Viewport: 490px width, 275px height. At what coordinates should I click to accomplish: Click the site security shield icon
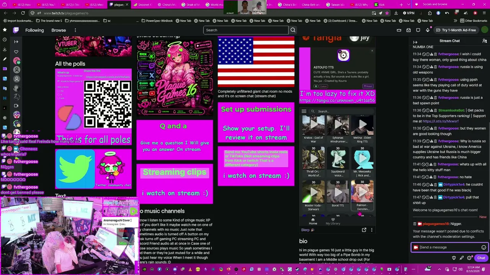point(32,13)
